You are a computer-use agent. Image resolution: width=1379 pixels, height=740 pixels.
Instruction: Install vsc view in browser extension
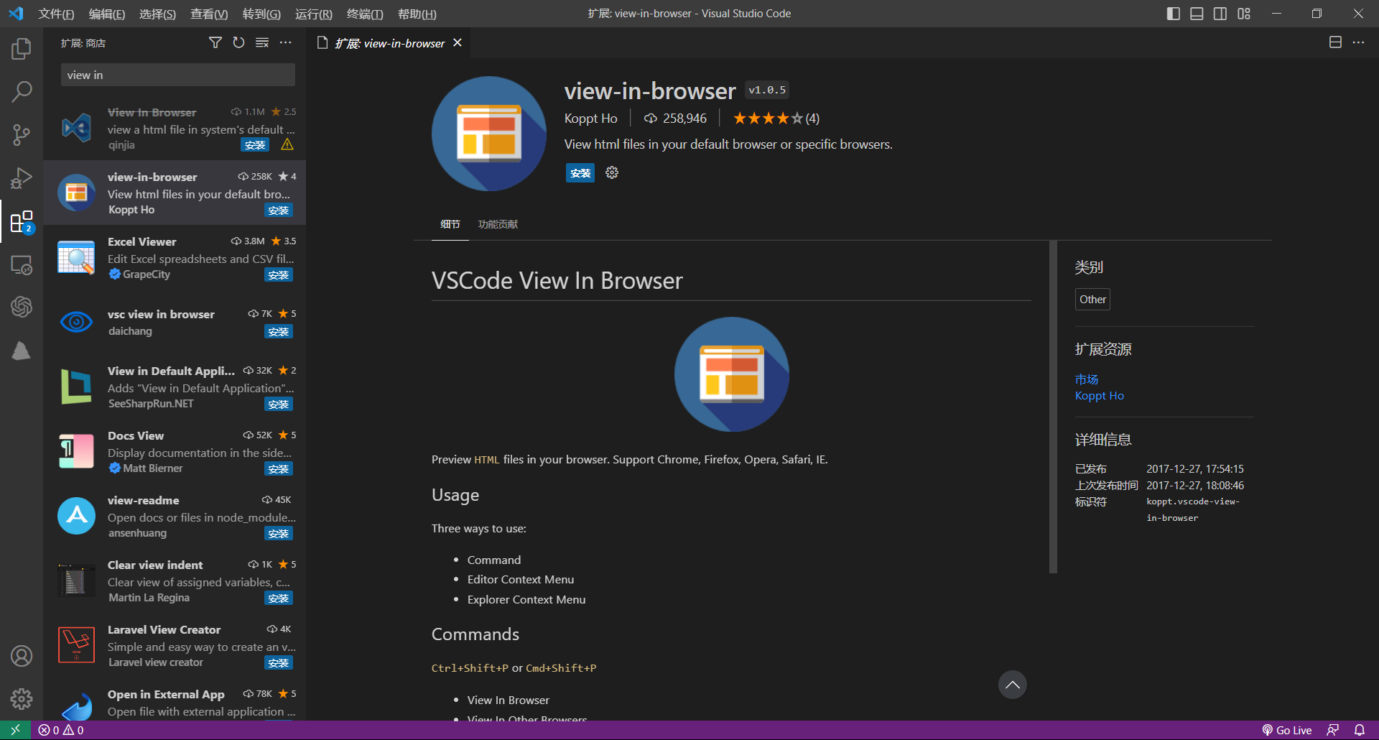tap(278, 331)
